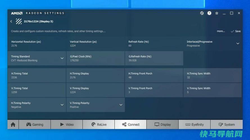Open the Video tab
This screenshot has width=250, height=140.
[x=67, y=124]
